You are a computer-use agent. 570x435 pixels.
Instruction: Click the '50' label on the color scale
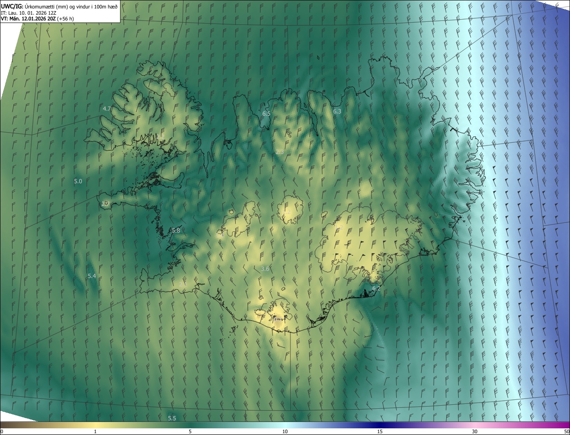pyautogui.click(x=566, y=431)
